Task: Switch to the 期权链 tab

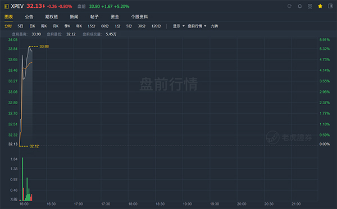Action: pyautogui.click(x=51, y=17)
